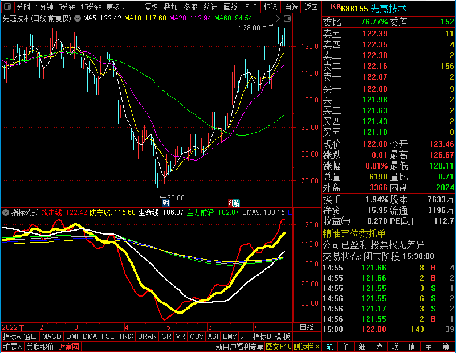Show more indicators with the arrow
Screen dimensions: 456x353
(243, 336)
